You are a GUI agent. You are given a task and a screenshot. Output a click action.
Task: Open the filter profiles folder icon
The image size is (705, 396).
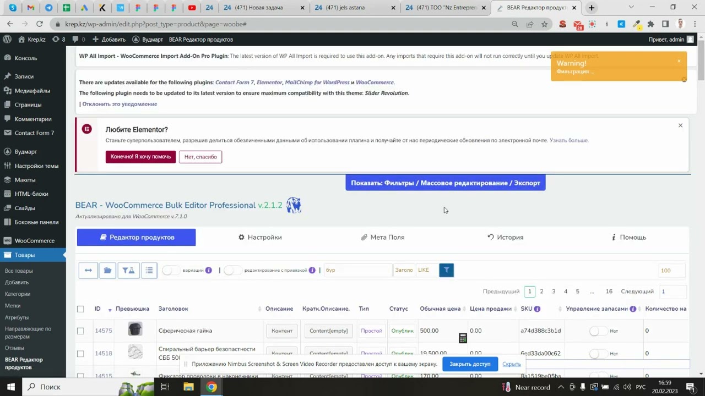(107, 270)
